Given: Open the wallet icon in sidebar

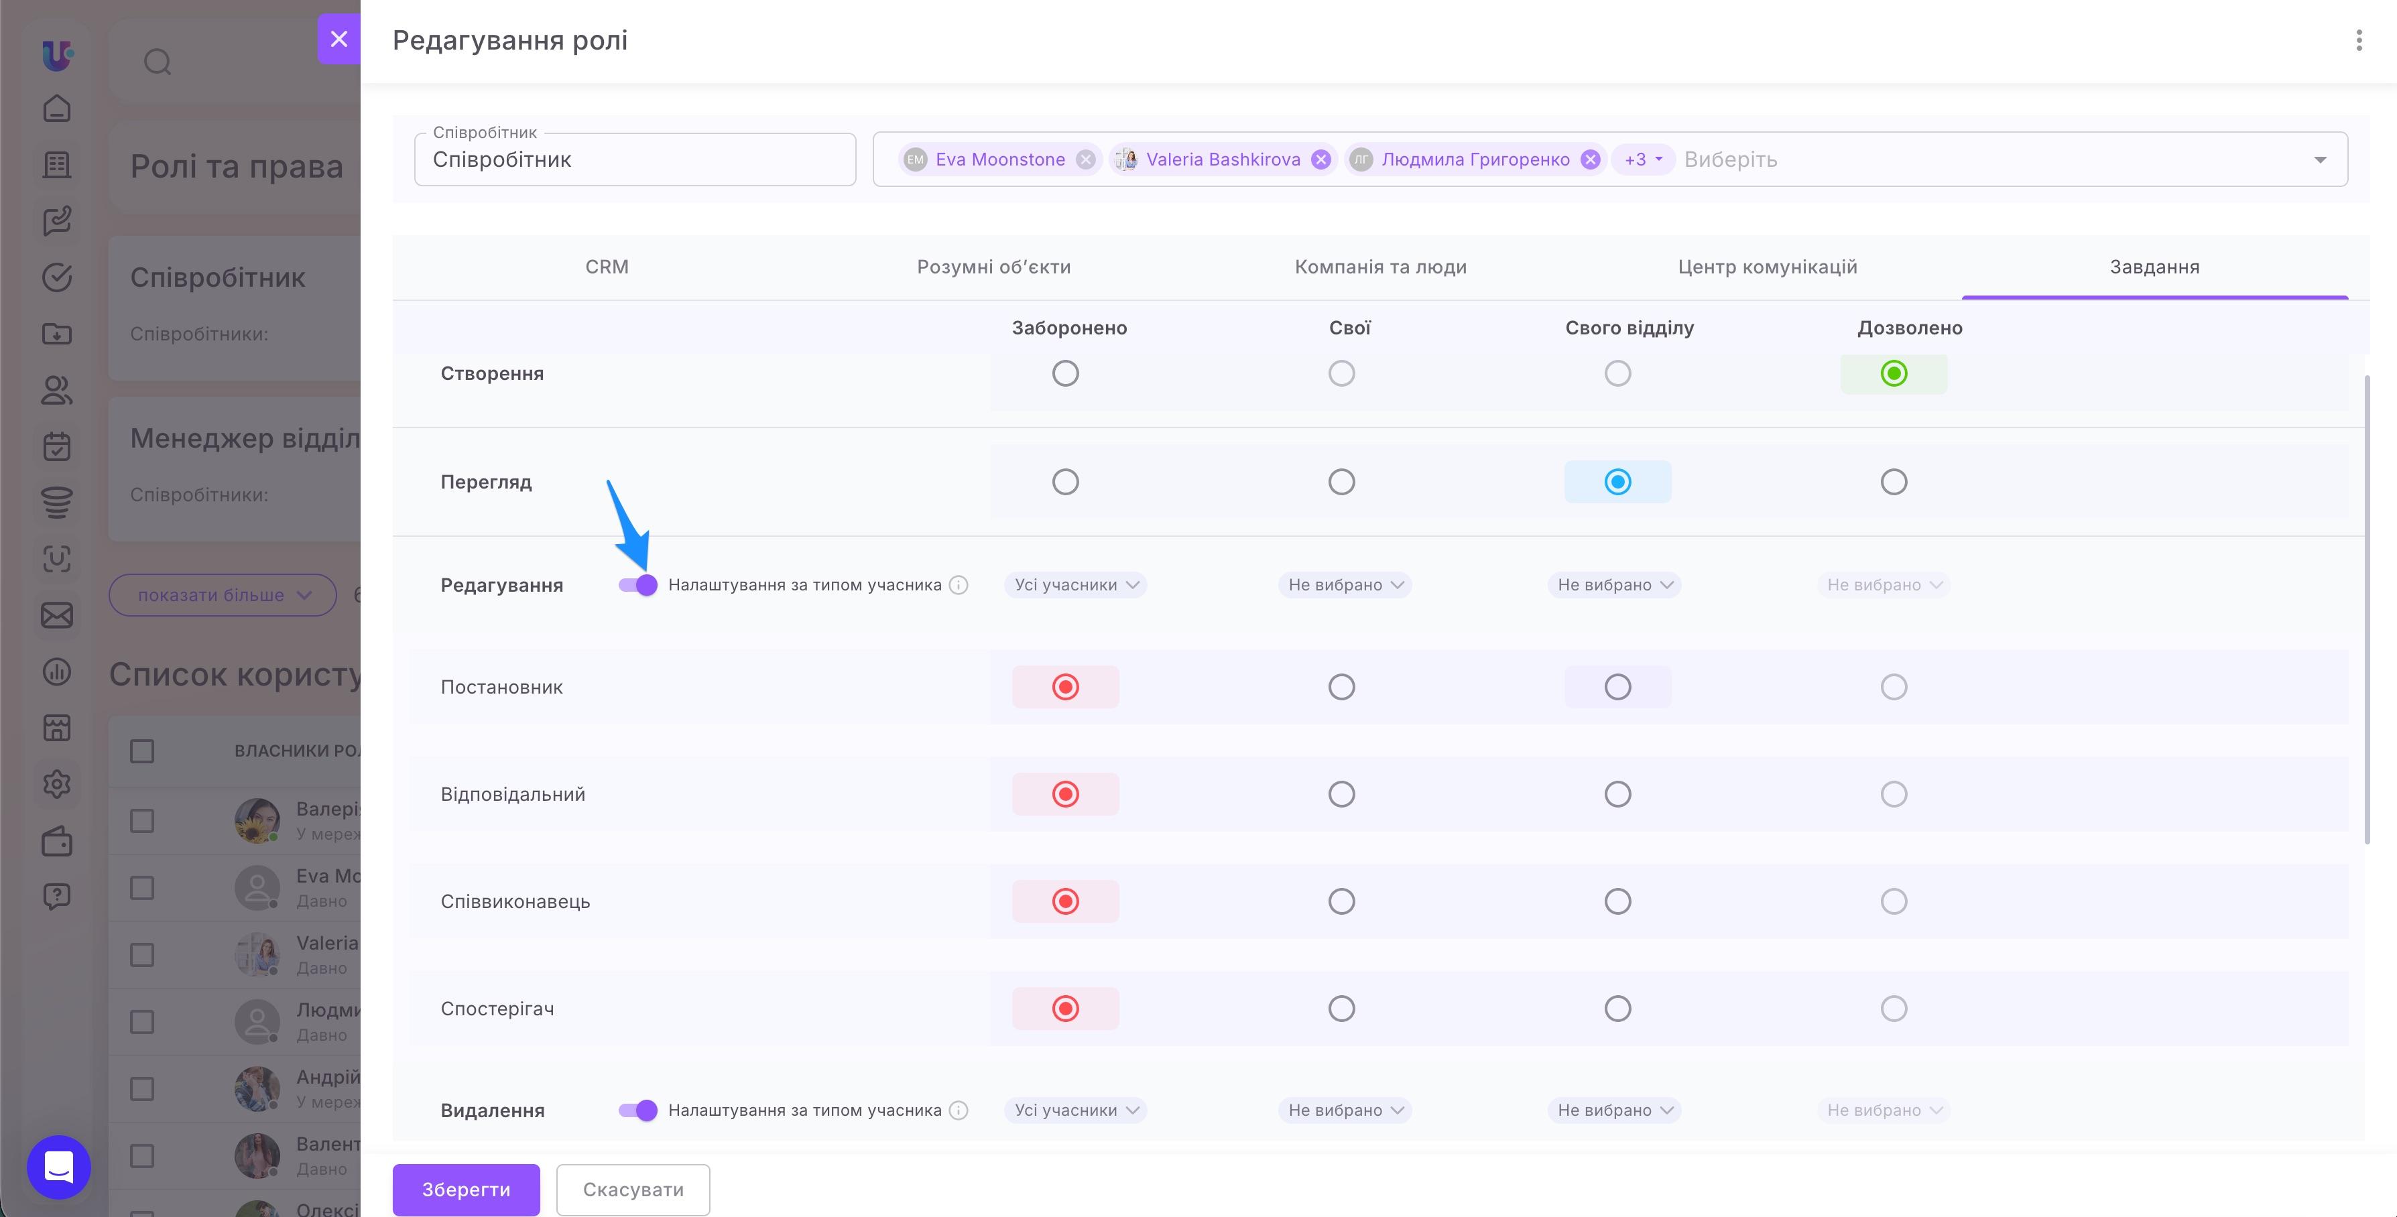Looking at the screenshot, I should [x=57, y=841].
